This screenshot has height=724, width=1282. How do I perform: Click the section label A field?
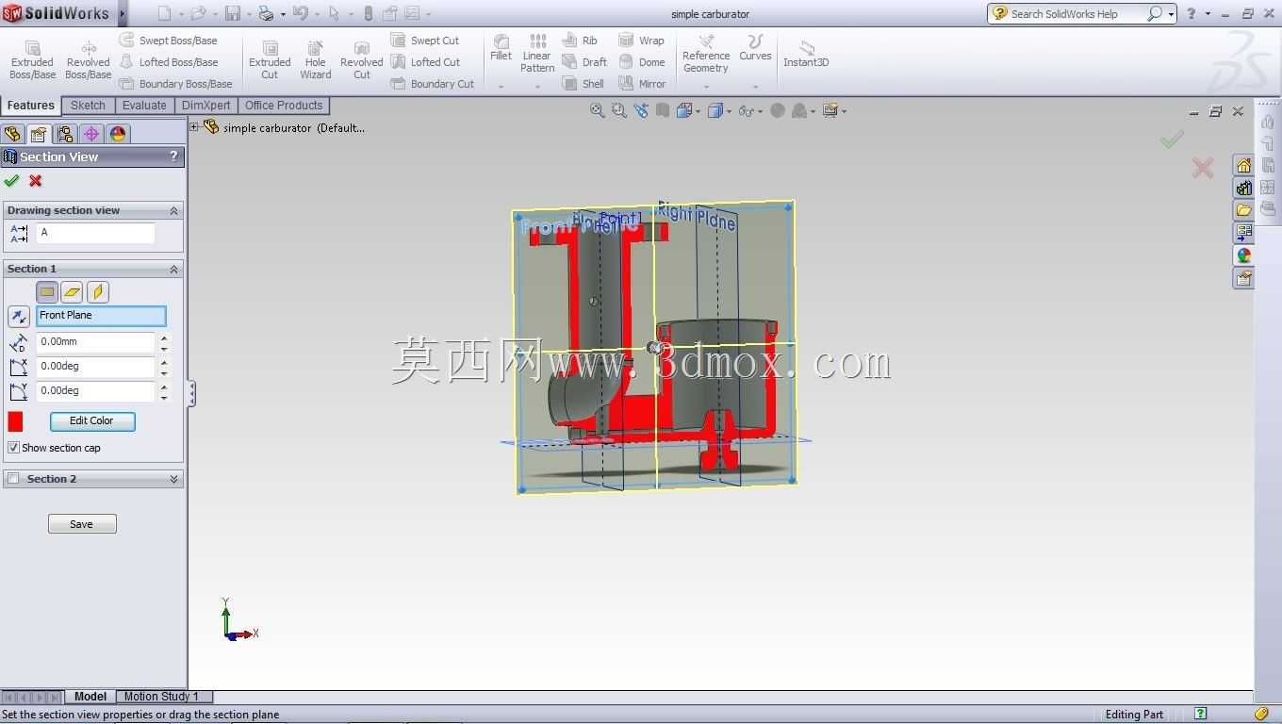(x=95, y=233)
